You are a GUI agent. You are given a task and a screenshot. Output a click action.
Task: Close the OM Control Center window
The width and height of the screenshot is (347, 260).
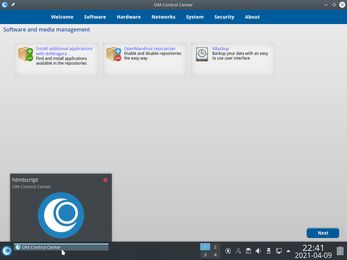pyautogui.click(x=342, y=5)
